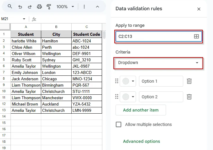Select the Perth city cell
Image resolution: width=213 pixels, height=150 pixels.
[56, 47]
